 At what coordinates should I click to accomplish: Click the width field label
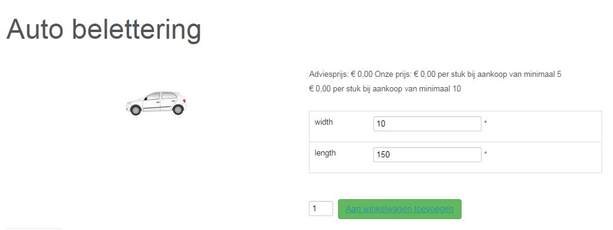click(x=323, y=122)
